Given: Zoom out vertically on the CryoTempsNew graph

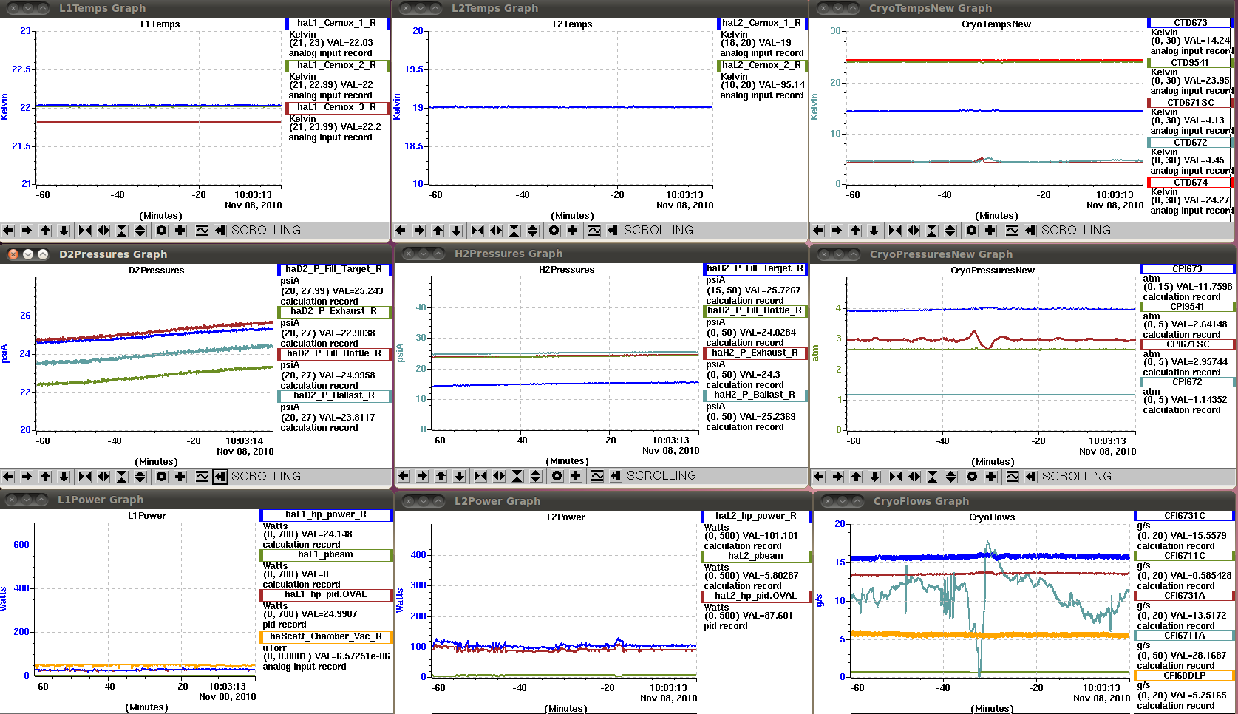Looking at the screenshot, I should [950, 231].
